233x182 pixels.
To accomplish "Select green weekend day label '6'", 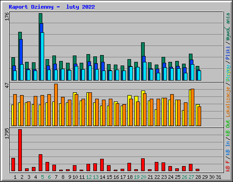I will (x=49, y=177).
